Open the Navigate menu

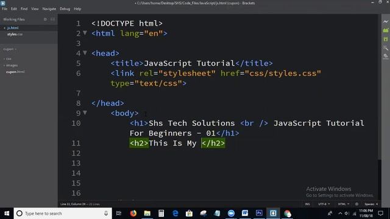coord(49,9)
